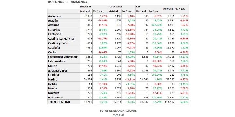
Task: Select the Comunidad Valenciana row label
Action: (x=63, y=57)
